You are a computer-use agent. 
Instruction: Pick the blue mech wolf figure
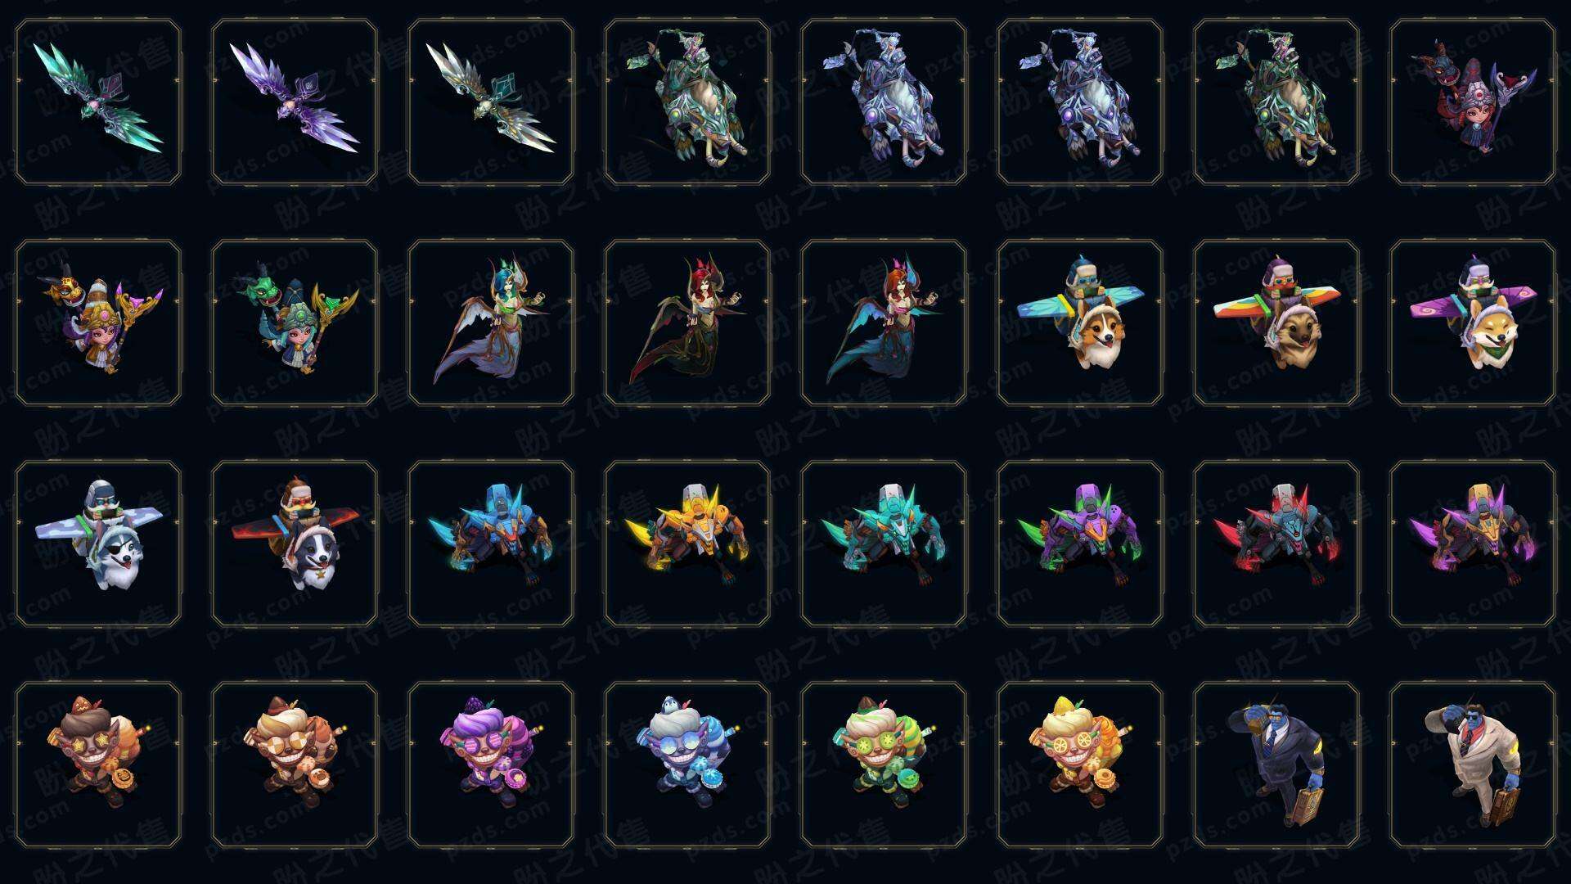click(x=491, y=543)
